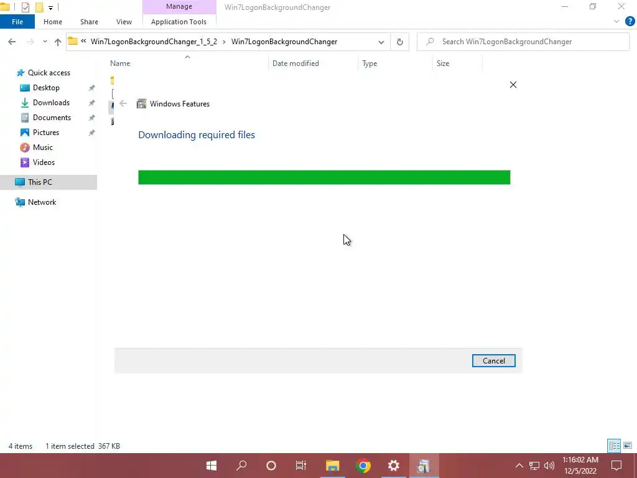Viewport: 637px width, 478px height.
Task: Click Win7LogonBackgroundChanger breadcrumb segment
Action: 284,42
